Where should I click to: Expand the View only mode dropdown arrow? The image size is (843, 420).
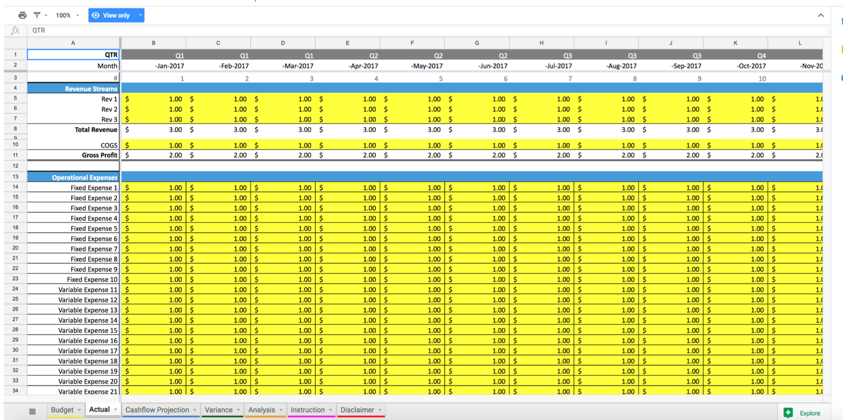pyautogui.click(x=140, y=15)
